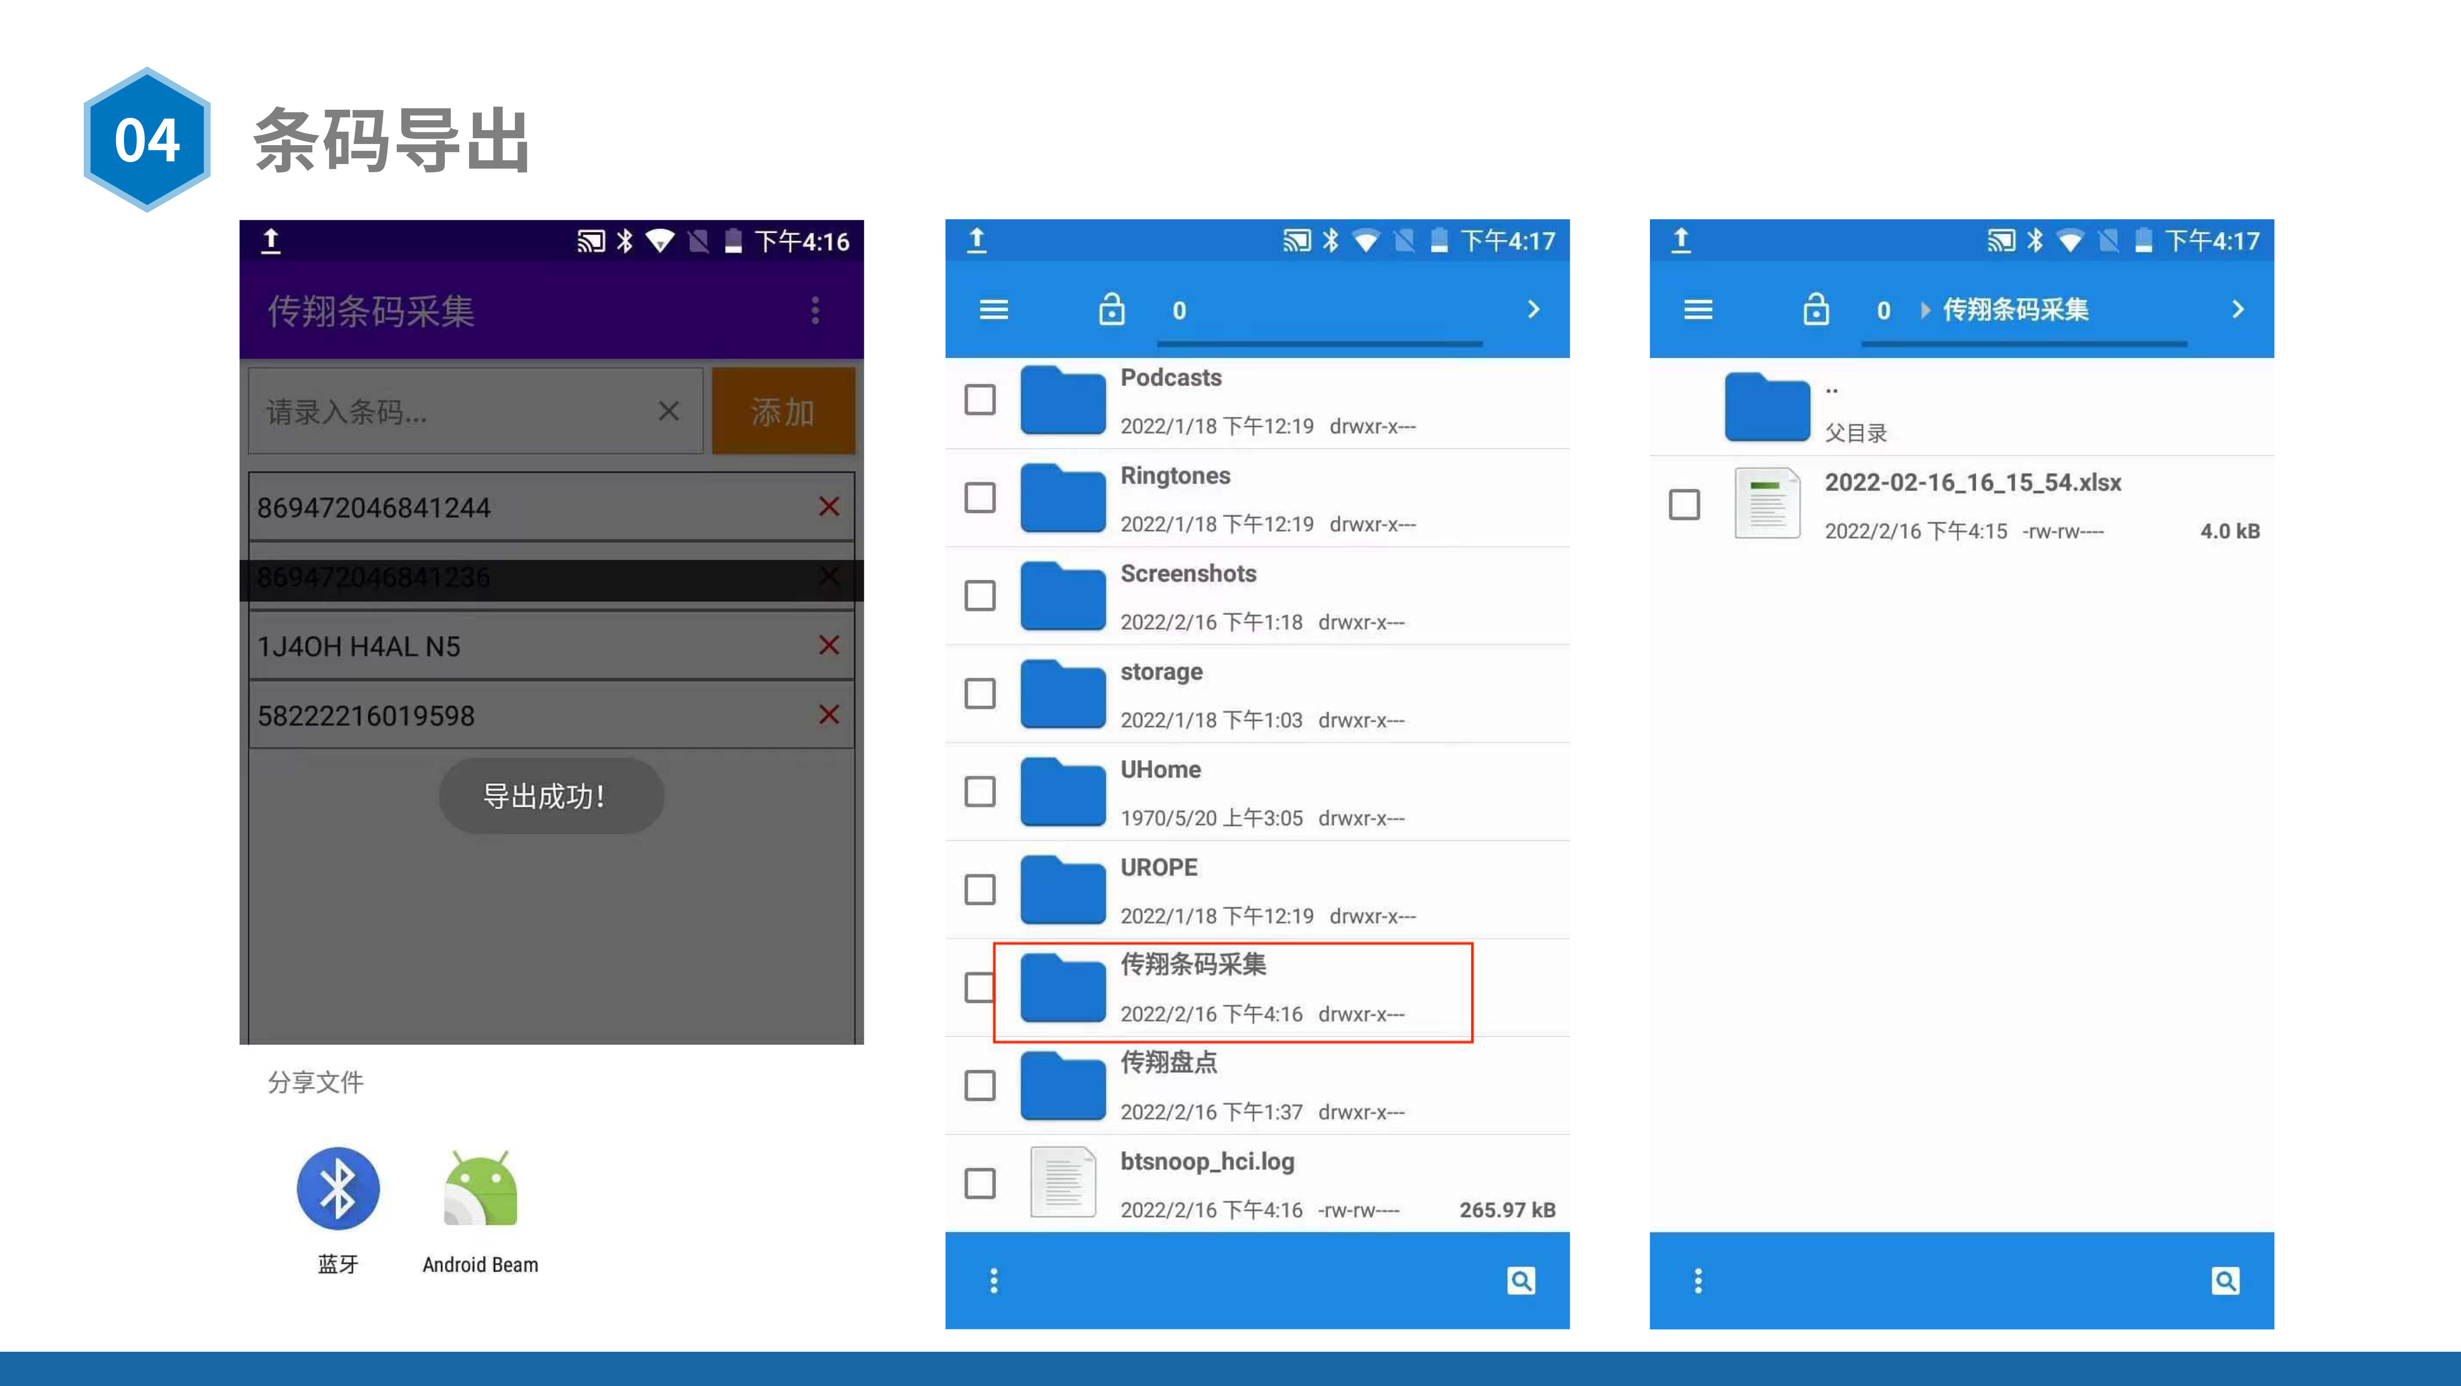Go to 父目录 parent folder
The height and width of the screenshot is (1386, 2461).
[1961, 408]
